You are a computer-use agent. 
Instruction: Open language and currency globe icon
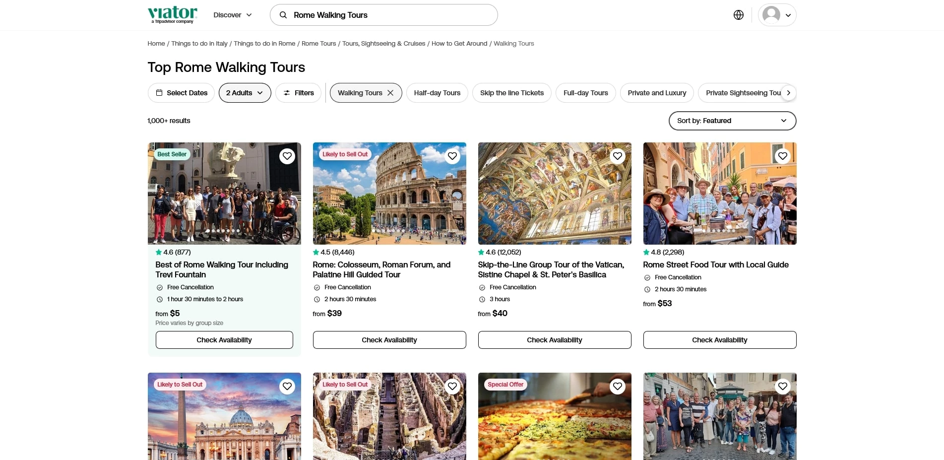coord(738,15)
